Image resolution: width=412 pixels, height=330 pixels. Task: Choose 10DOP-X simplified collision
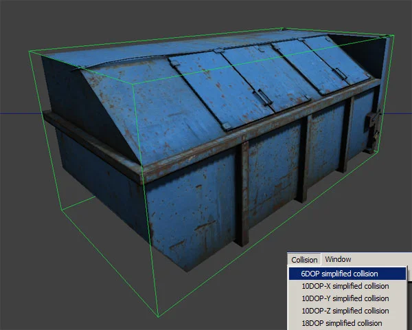pyautogui.click(x=347, y=286)
